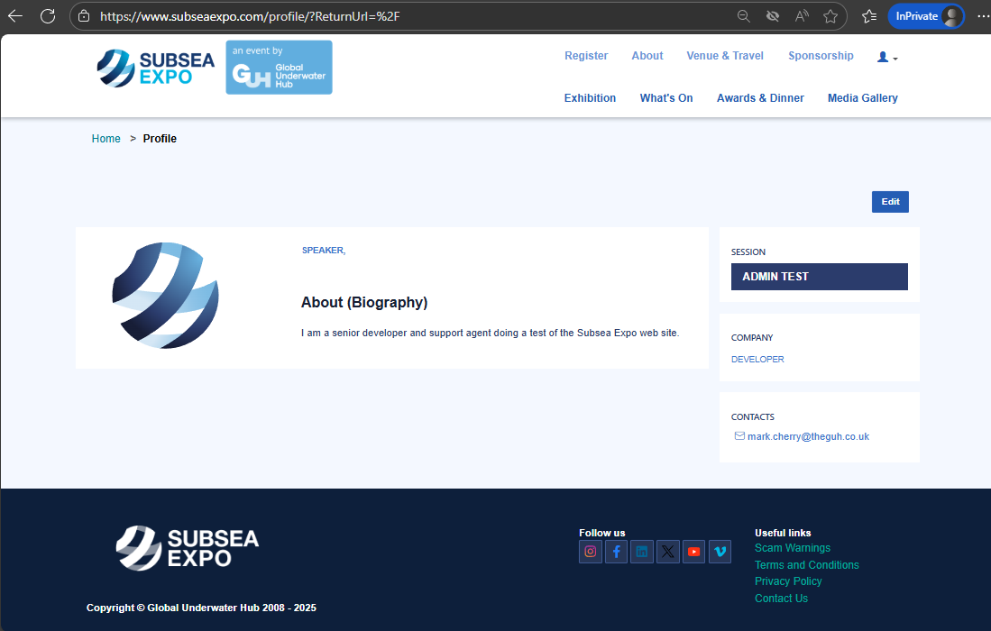Open the Global Underwater Hub badge
The image size is (991, 631).
[x=279, y=68]
